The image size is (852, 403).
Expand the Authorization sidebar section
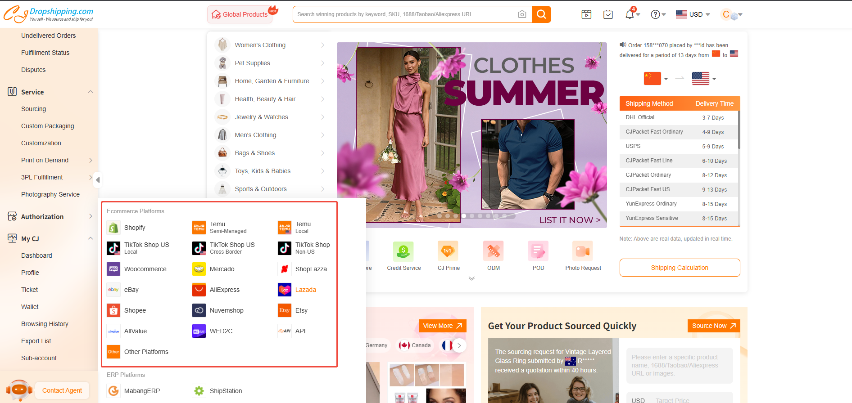click(x=91, y=216)
